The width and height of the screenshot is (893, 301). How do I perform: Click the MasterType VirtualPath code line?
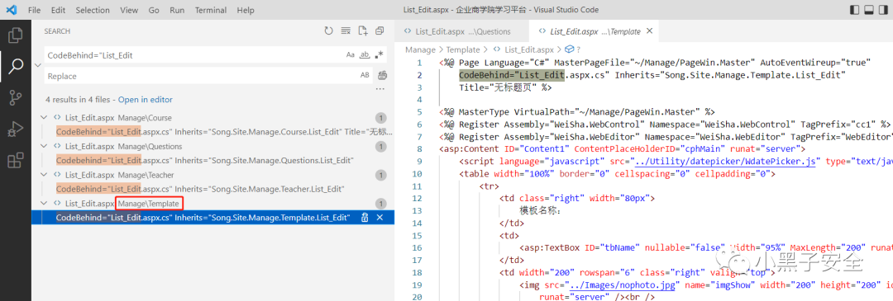click(577, 111)
